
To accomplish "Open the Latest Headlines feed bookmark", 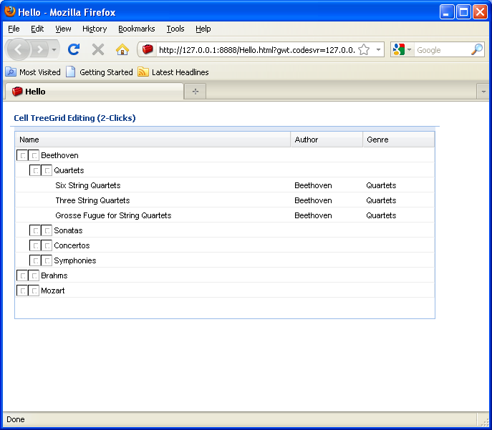I will (x=173, y=72).
